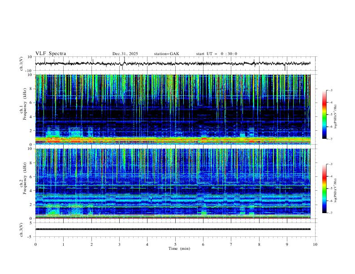
Task: Click the ch.2 log(PSD) colorbar label
Action: click(335, 190)
